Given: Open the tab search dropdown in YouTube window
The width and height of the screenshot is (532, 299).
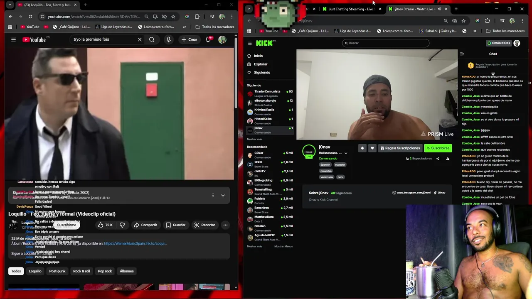Looking at the screenshot, I should click(x=10, y=5).
